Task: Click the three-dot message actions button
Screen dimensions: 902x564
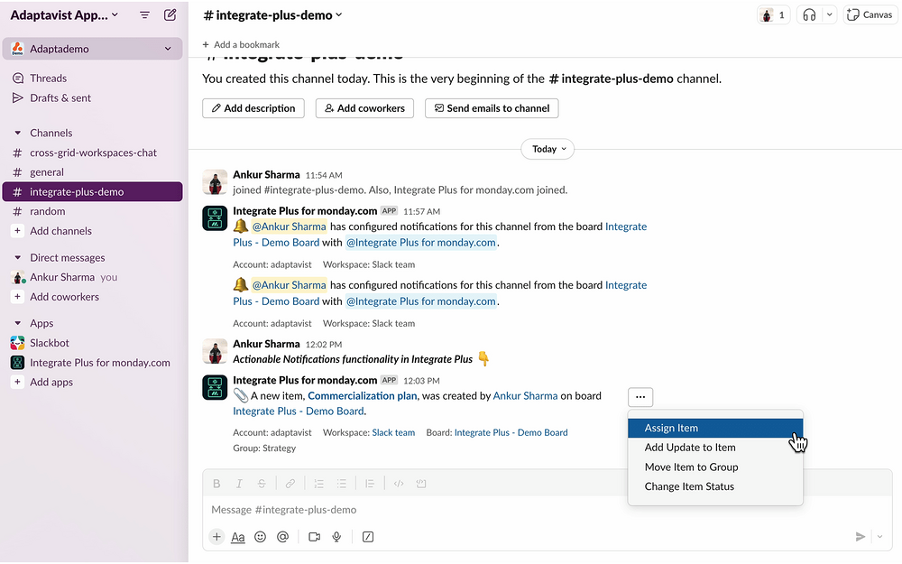Action: (640, 396)
